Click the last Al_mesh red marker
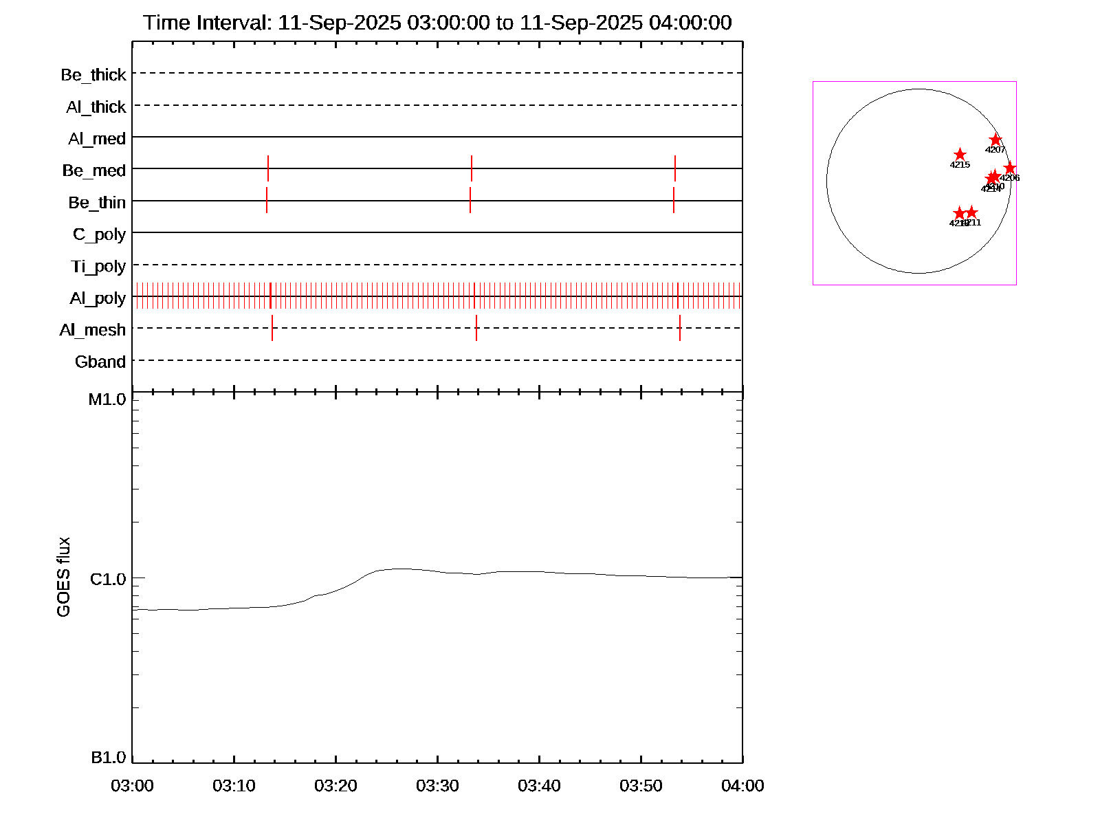Viewport: 1100px width, 825px height. point(680,328)
